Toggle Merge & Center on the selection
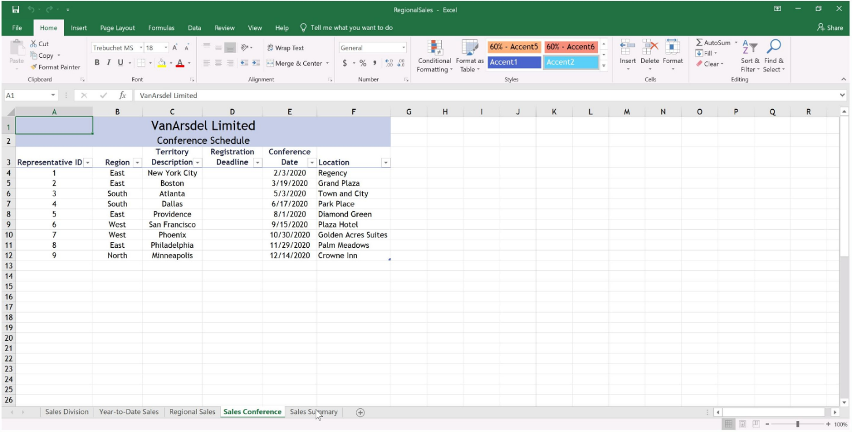 point(294,64)
